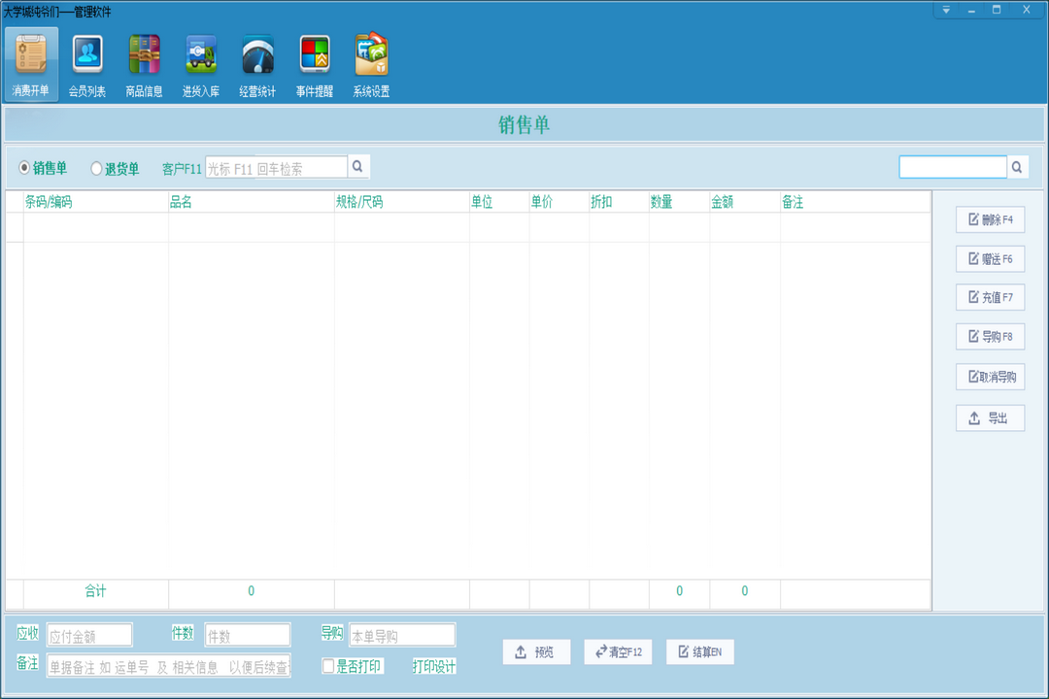Screen dimensions: 1049x699
Task: Open the 经营统计 statistics module
Action: pyautogui.click(x=255, y=63)
